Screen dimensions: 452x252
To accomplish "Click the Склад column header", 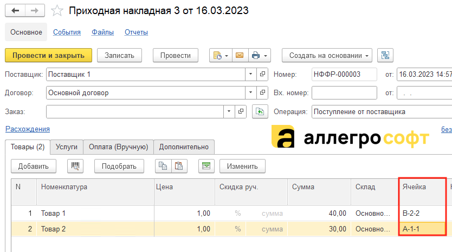I will [374, 192].
